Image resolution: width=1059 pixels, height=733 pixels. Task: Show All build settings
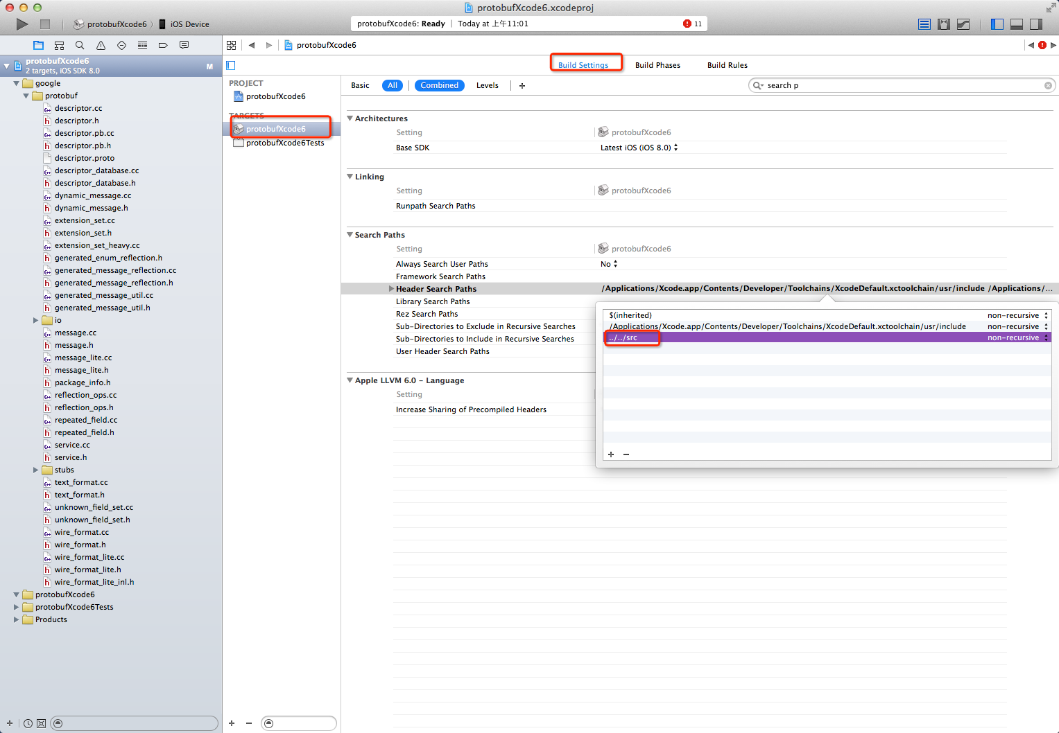pyautogui.click(x=393, y=85)
